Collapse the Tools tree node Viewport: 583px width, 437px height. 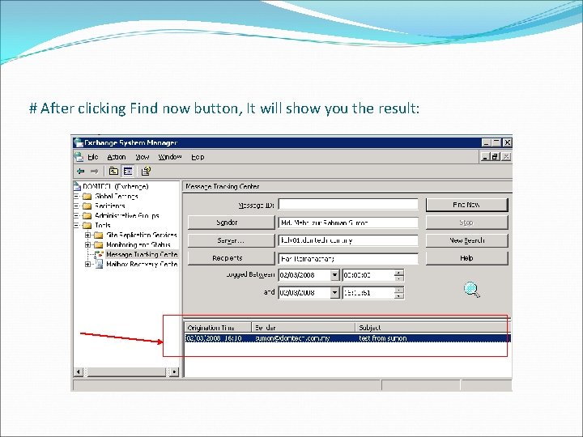coord(76,225)
